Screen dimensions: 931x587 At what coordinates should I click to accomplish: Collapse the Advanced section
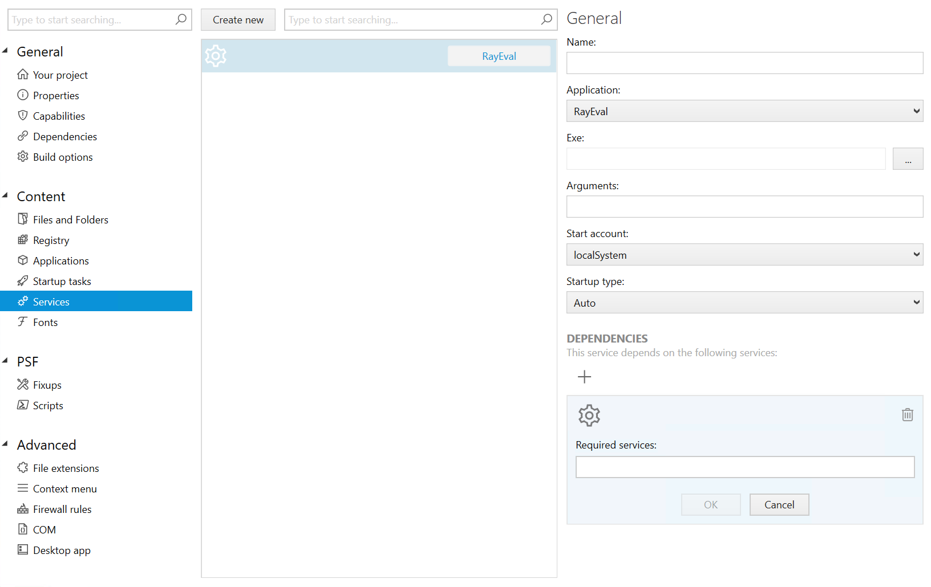(5, 443)
